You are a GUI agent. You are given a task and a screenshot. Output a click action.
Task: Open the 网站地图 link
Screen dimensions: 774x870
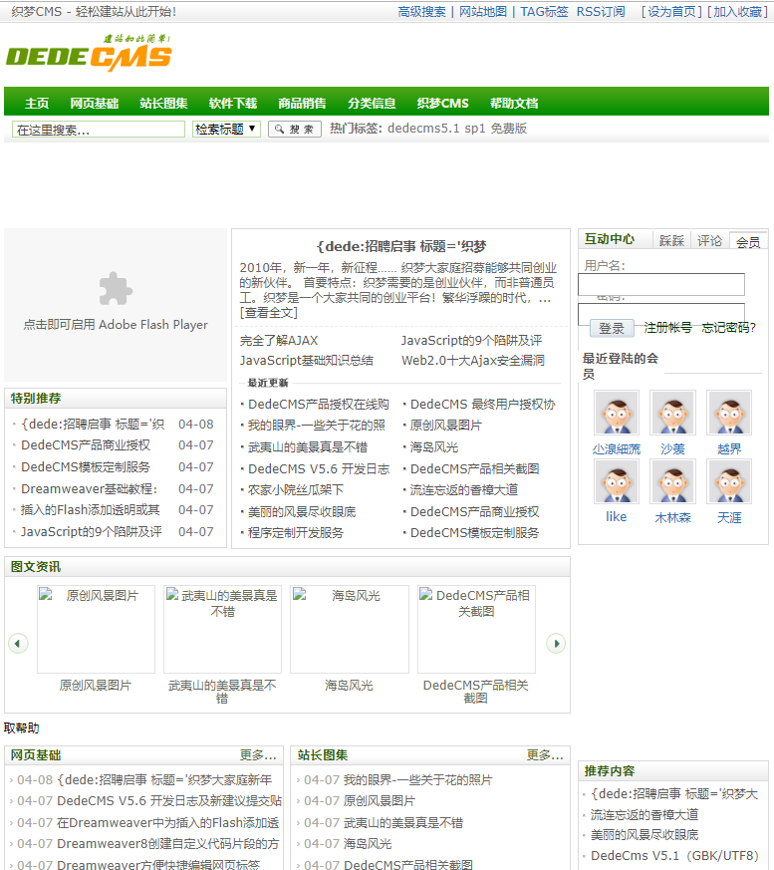pos(483,12)
